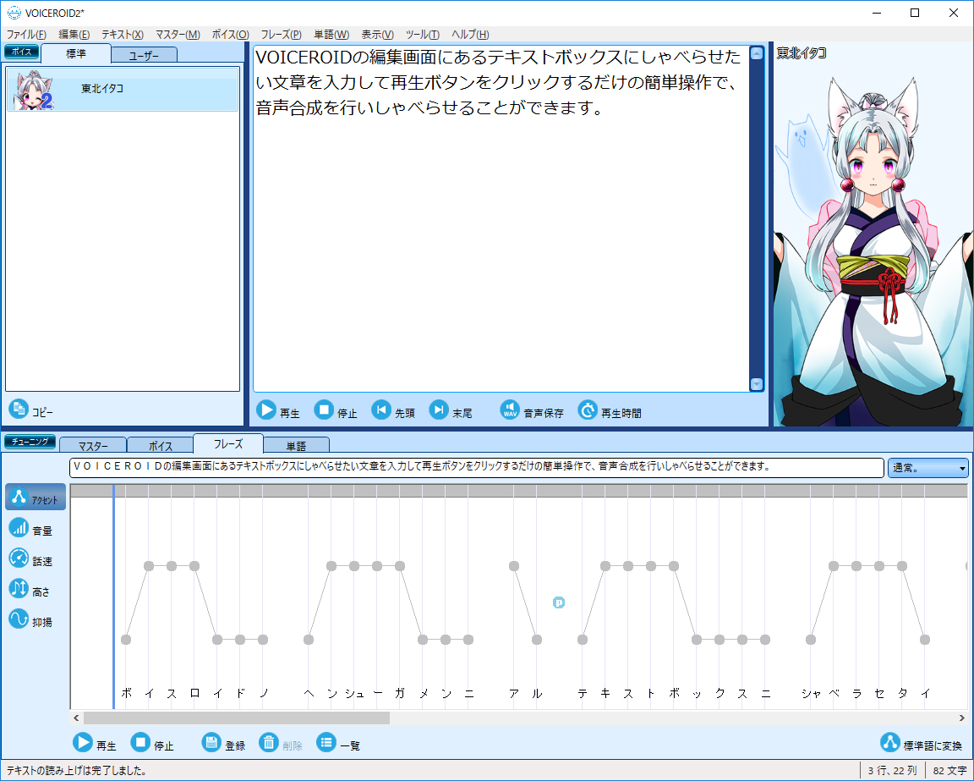Open the フレーズ(P) menu
Image resolution: width=974 pixels, height=781 pixels.
(x=281, y=35)
